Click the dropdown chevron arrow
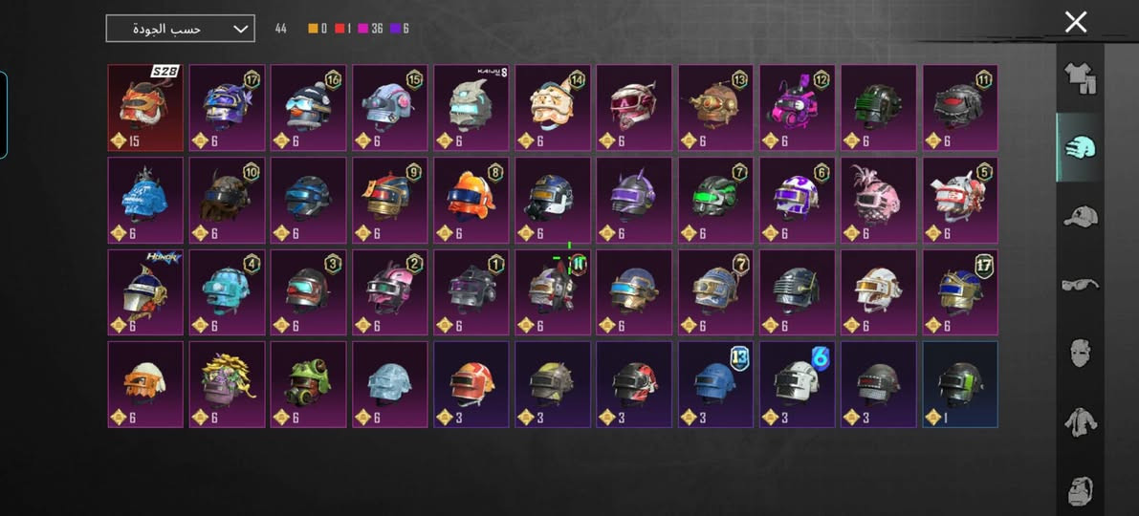 (240, 29)
